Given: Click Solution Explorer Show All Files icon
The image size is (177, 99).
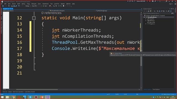Looking at the screenshot, I should coord(164,11).
